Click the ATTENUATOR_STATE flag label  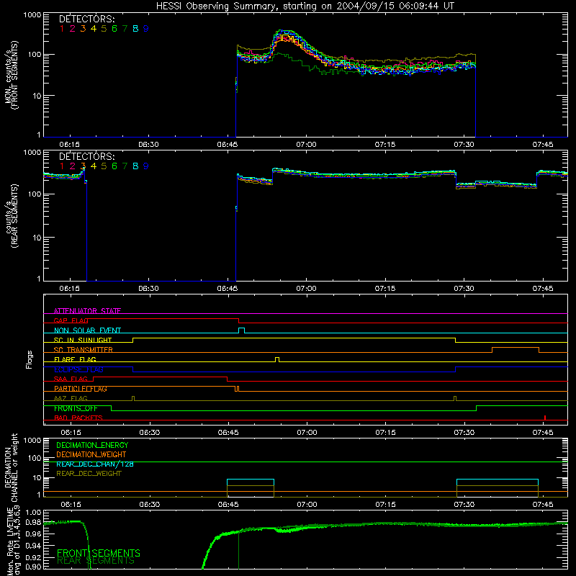coord(87,311)
